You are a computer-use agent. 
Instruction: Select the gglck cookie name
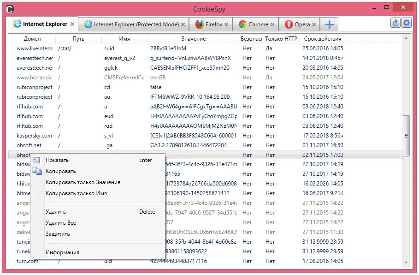111,68
